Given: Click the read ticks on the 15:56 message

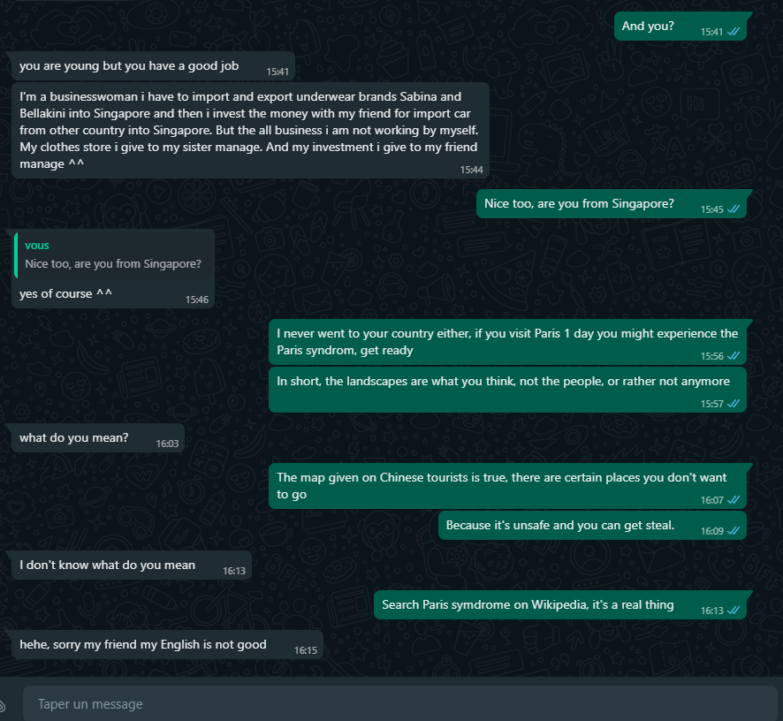Looking at the screenshot, I should point(733,356).
